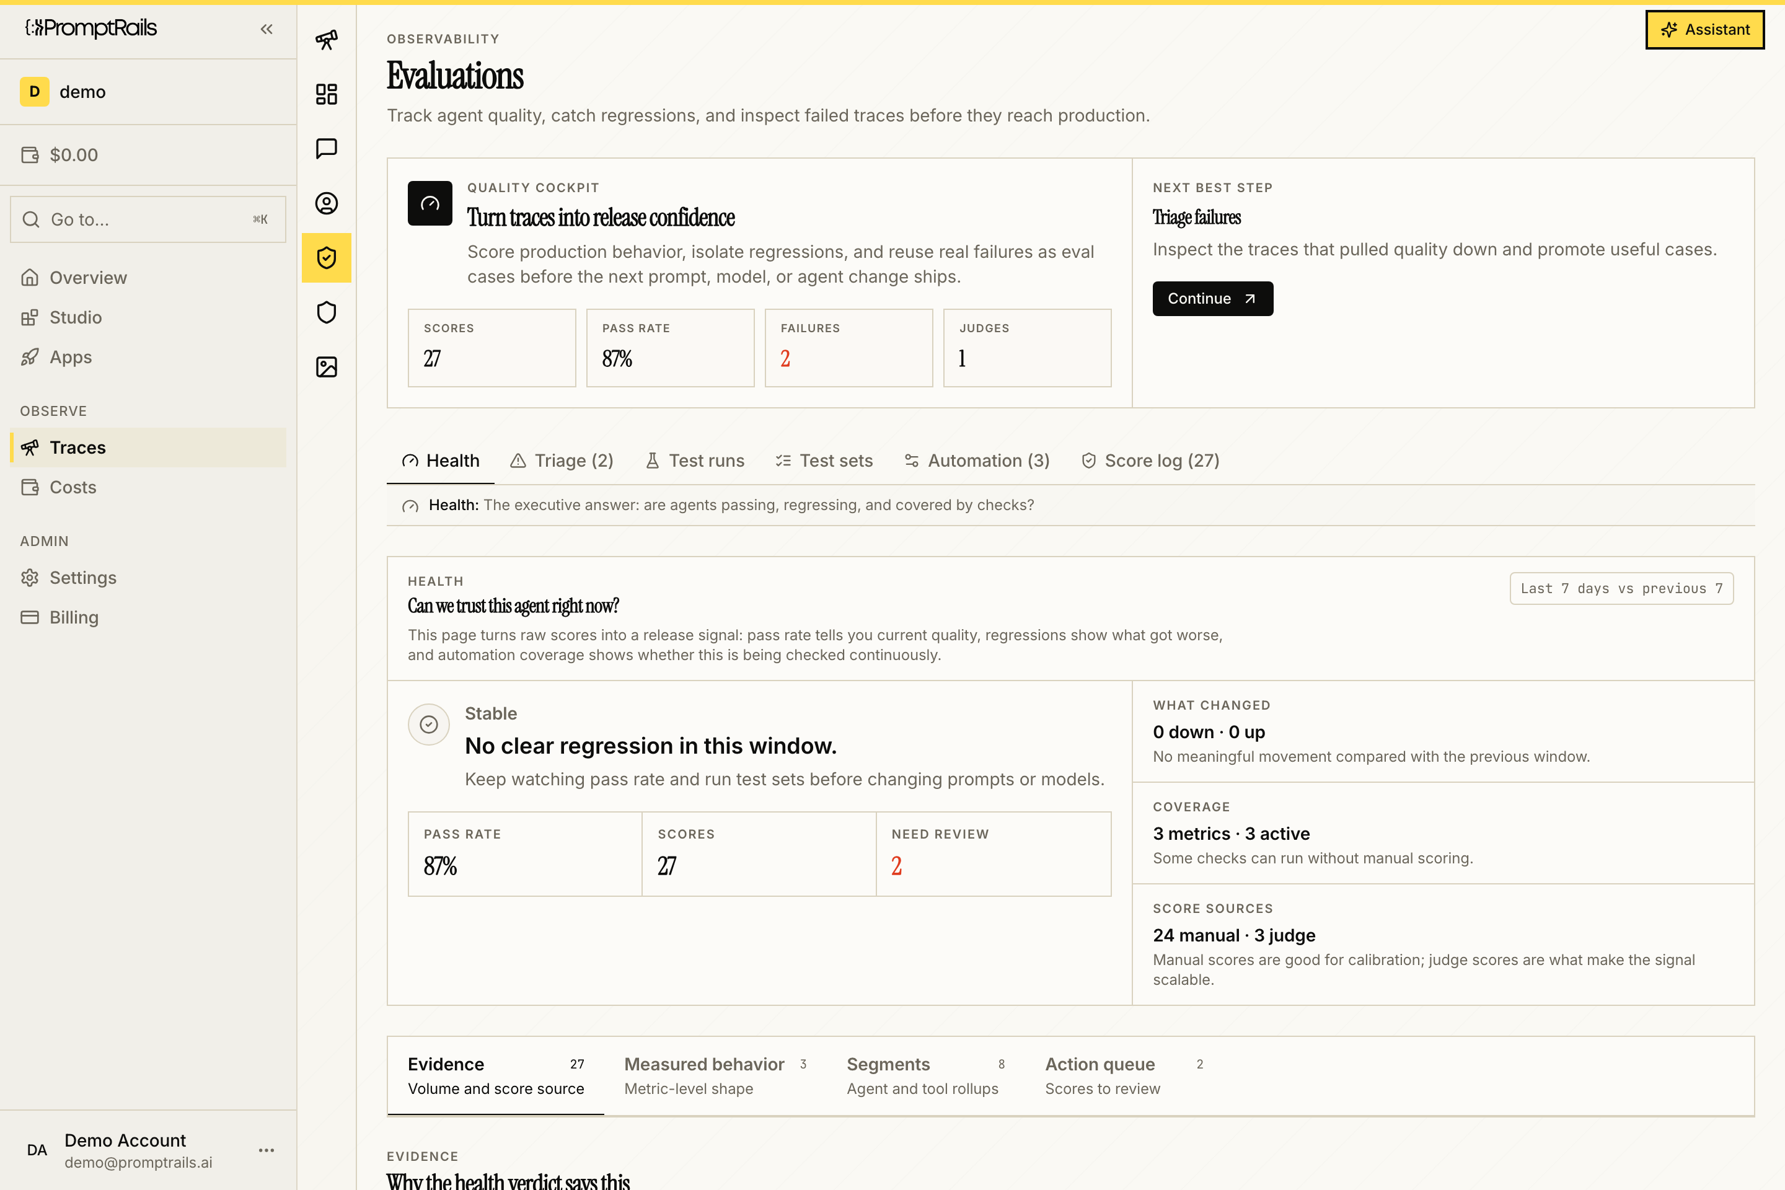
Task: Switch to the Test runs tab
Action: [694, 461]
